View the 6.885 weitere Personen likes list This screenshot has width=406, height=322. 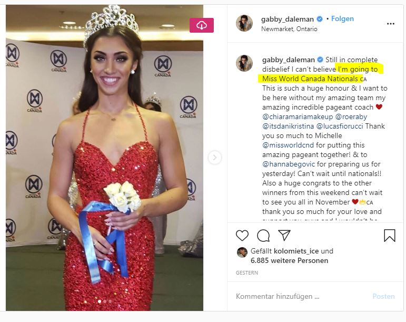289,260
